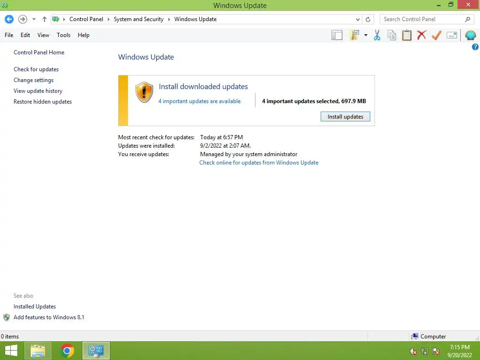Click the search magnifier icon

(x=467, y=19)
